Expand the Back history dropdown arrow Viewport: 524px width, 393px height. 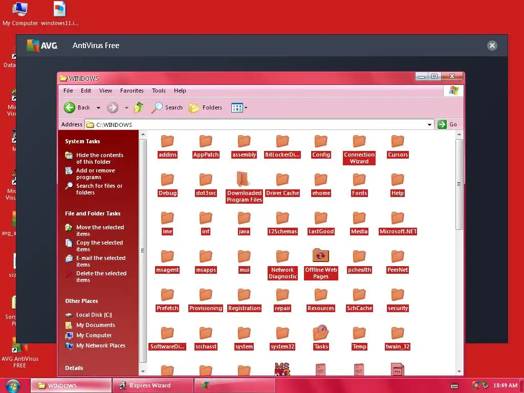(98, 107)
